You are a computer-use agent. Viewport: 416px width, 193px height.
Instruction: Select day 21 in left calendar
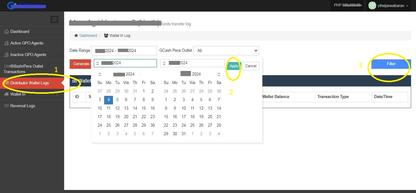click(x=135, y=117)
